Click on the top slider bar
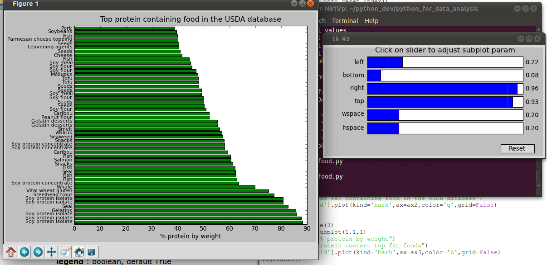The height and width of the screenshot is (265, 547). [445, 102]
